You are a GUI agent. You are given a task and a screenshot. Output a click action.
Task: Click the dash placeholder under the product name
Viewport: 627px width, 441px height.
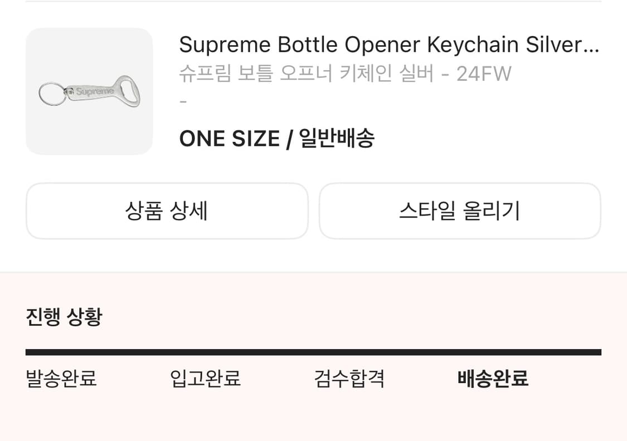(183, 102)
